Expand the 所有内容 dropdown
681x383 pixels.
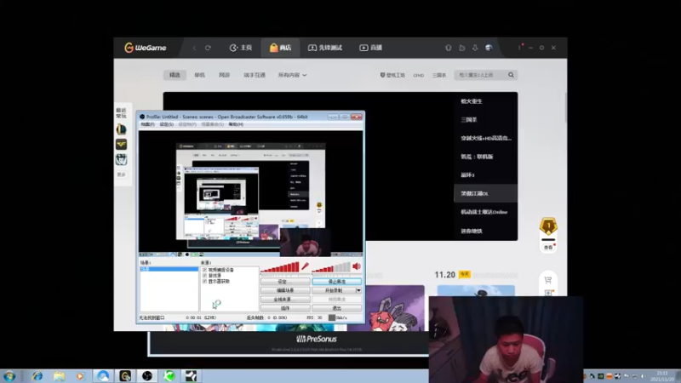pos(292,75)
